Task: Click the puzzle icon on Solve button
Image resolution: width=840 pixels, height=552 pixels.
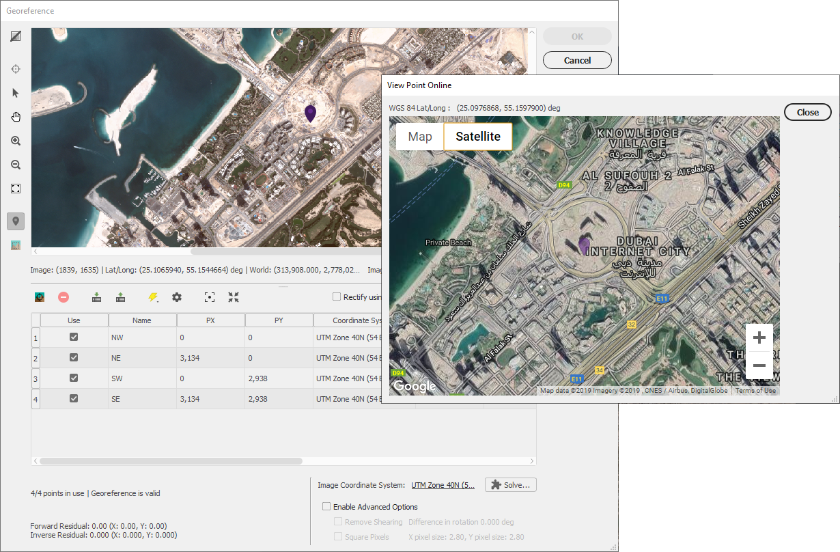Action: pos(496,485)
